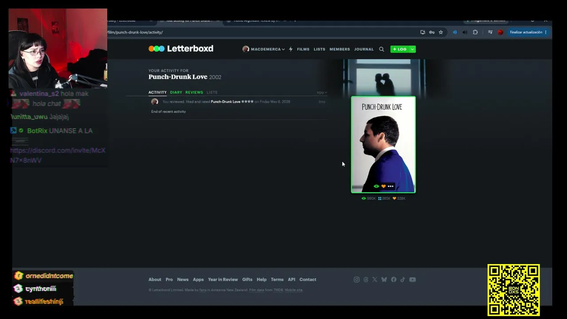Click the Punch-Drunk Love poster thumbnail

click(383, 144)
